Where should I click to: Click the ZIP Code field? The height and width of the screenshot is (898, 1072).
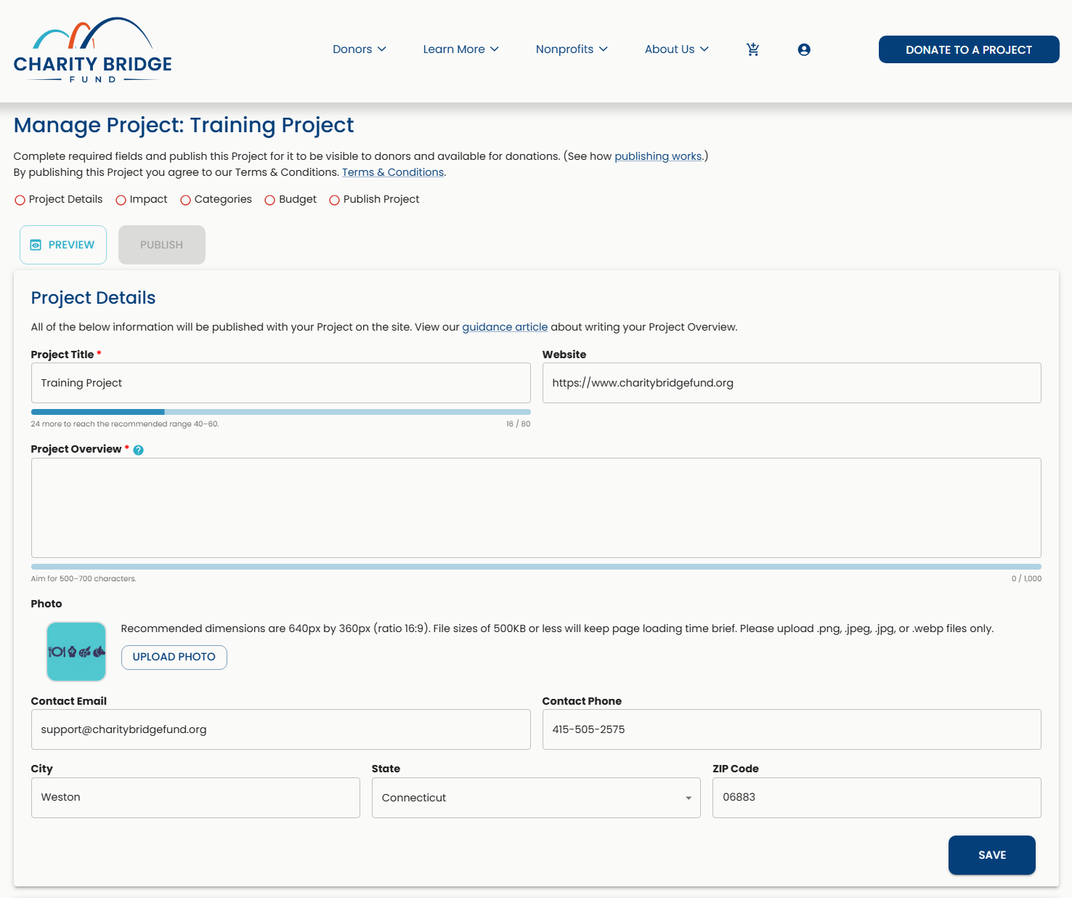877,798
